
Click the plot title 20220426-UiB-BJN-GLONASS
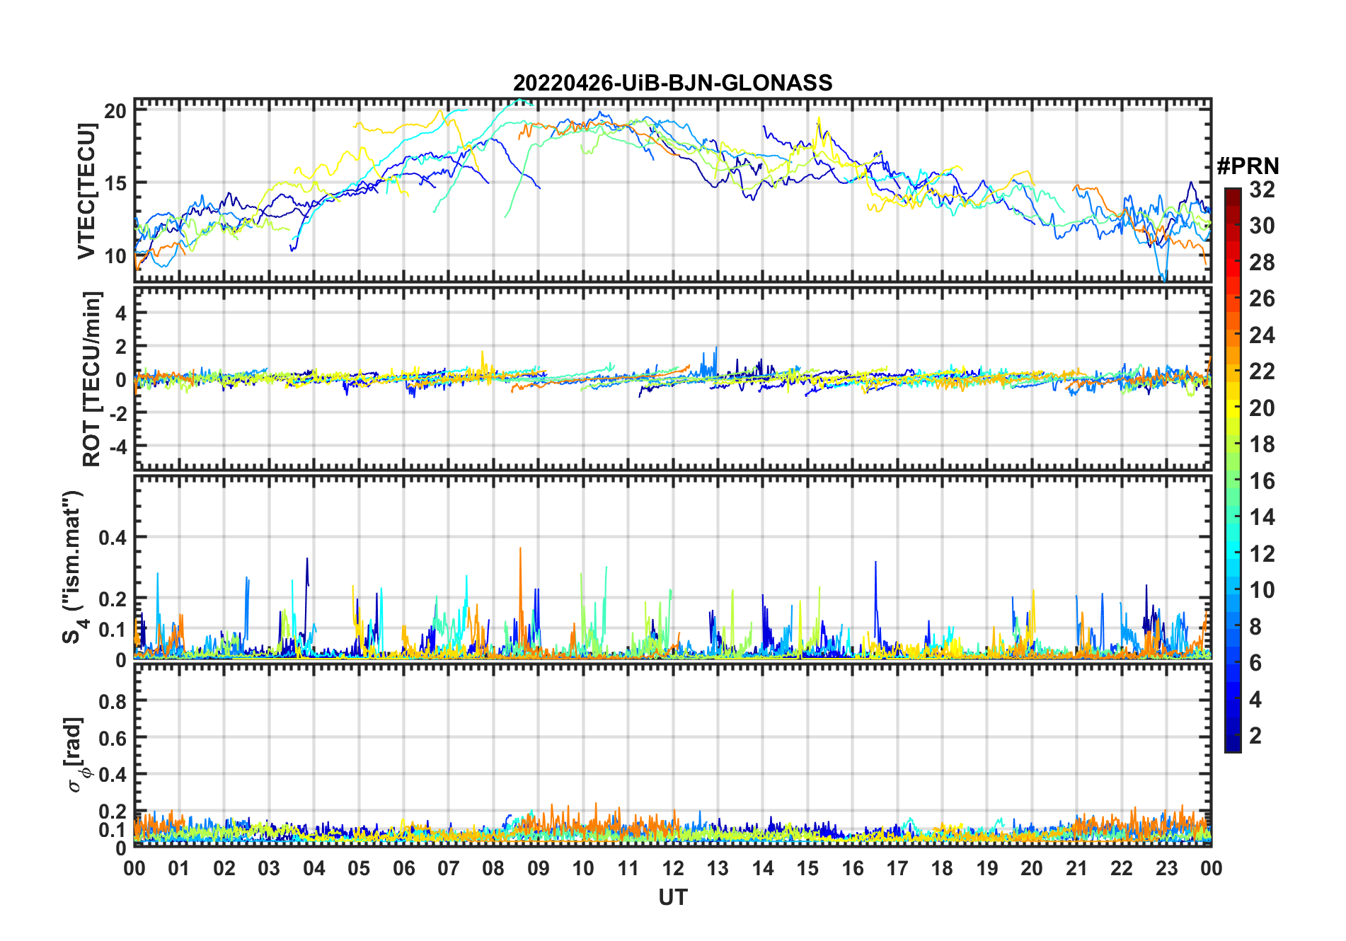[672, 83]
